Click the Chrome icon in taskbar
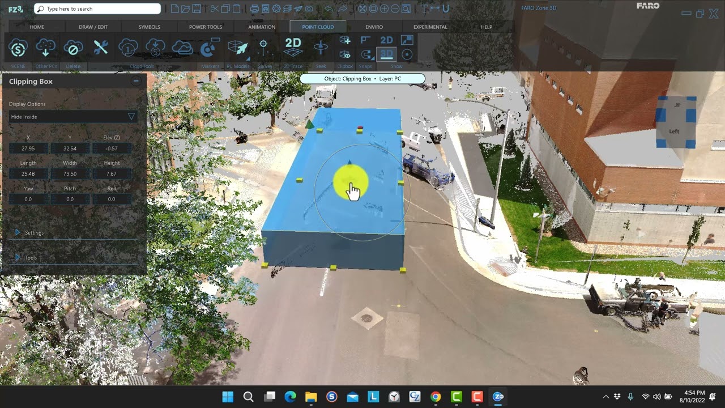The height and width of the screenshot is (408, 725). [436, 397]
